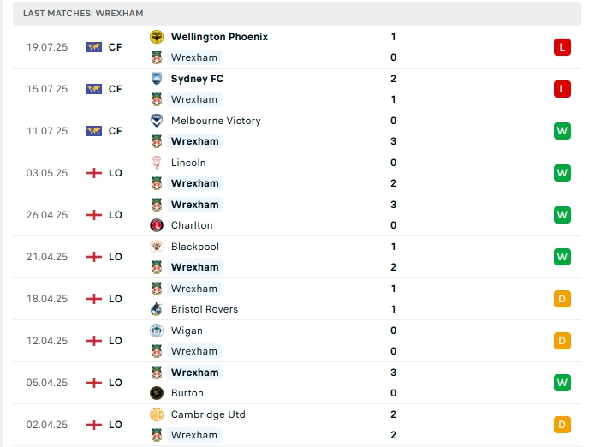Click the Melbourne Victory team crest
The height and width of the screenshot is (447, 589).
(157, 121)
